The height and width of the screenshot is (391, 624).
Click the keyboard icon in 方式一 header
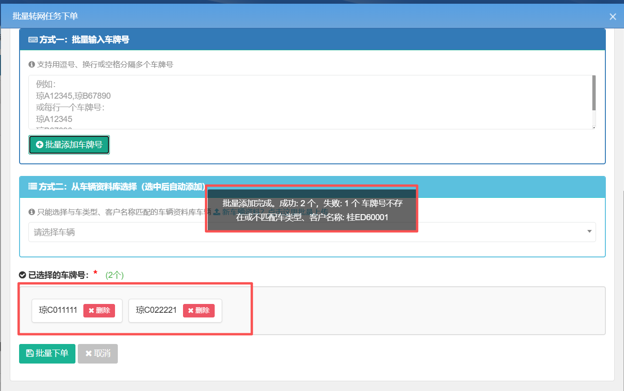33,40
